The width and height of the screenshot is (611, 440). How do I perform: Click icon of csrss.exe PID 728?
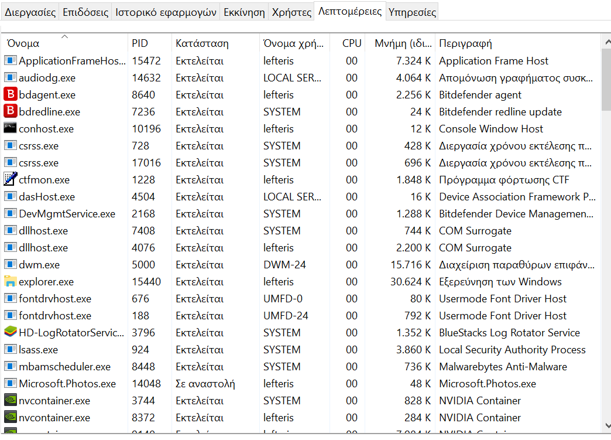(x=10, y=145)
